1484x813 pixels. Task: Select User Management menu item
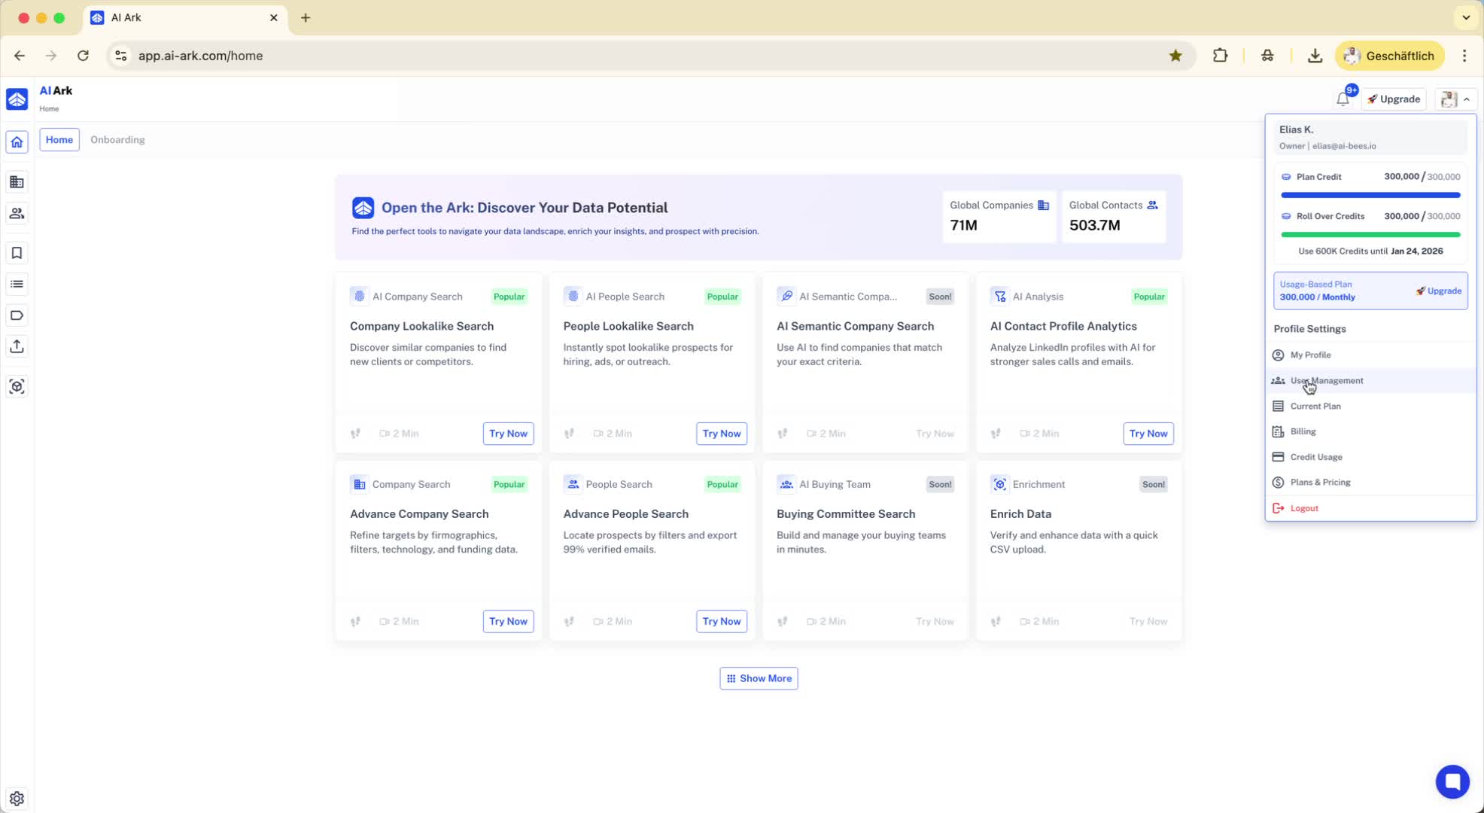[x=1326, y=381]
